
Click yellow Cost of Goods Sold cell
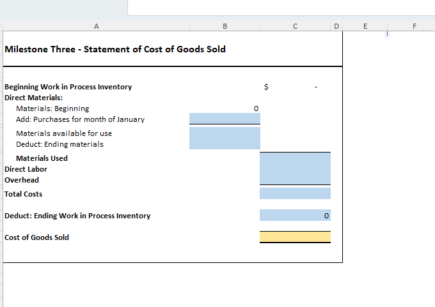pyautogui.click(x=295, y=237)
